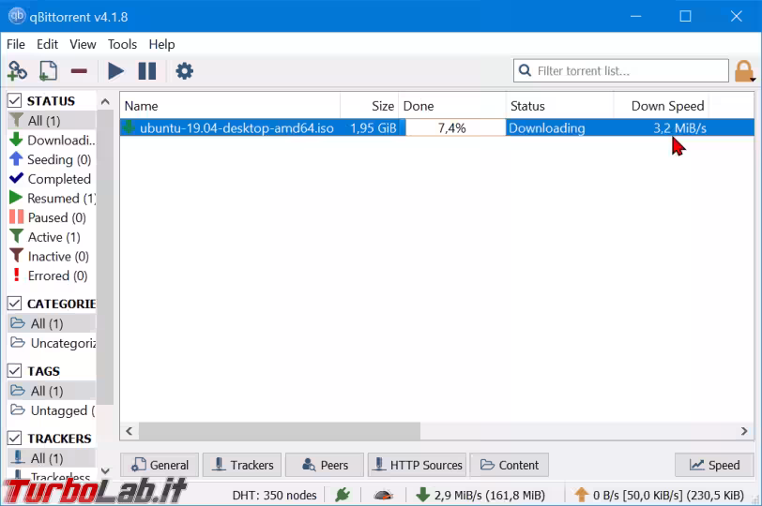
Task: Select the Errored (0) filter
Action: click(x=52, y=276)
